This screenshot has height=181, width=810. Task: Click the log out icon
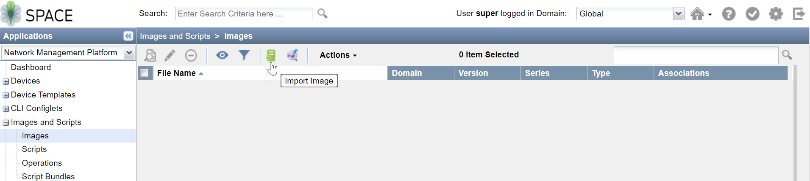[799, 14]
